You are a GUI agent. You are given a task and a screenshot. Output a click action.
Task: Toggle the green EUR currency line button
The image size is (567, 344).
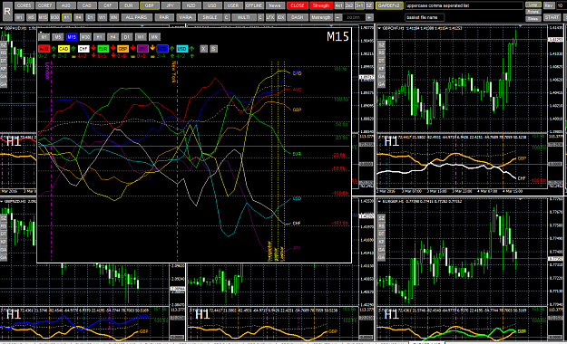tap(103, 49)
